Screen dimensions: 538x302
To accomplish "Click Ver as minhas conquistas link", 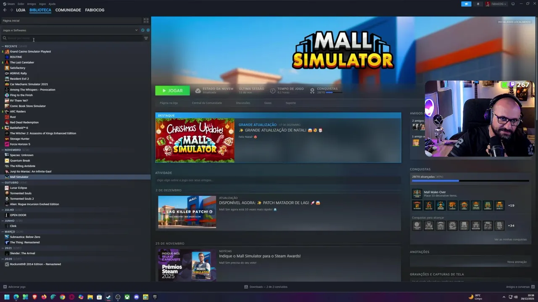I will [x=510, y=240].
